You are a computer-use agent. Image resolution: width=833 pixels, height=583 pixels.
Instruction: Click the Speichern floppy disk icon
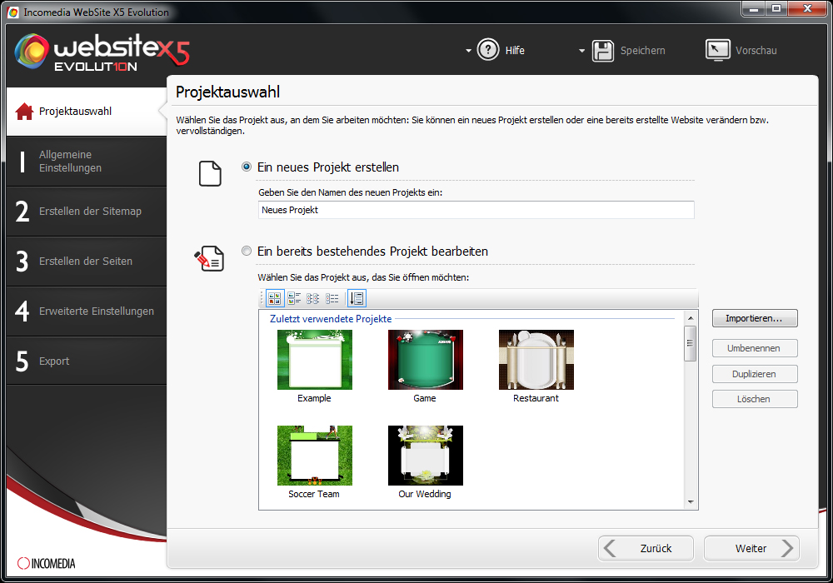(x=603, y=50)
